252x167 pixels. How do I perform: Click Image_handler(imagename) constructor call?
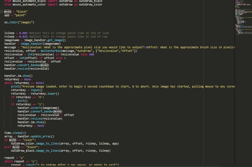click(41, 44)
